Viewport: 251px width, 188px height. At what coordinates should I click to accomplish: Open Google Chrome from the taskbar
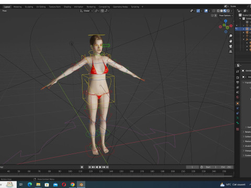pos(73,184)
